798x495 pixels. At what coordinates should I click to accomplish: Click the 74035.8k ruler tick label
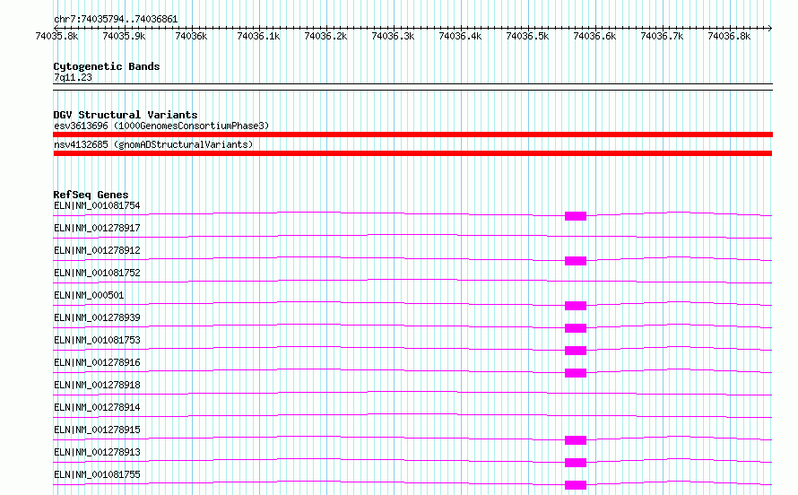tap(56, 36)
